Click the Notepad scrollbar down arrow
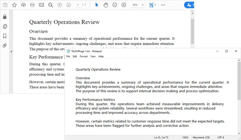This screenshot has width=241, height=140. [239, 133]
